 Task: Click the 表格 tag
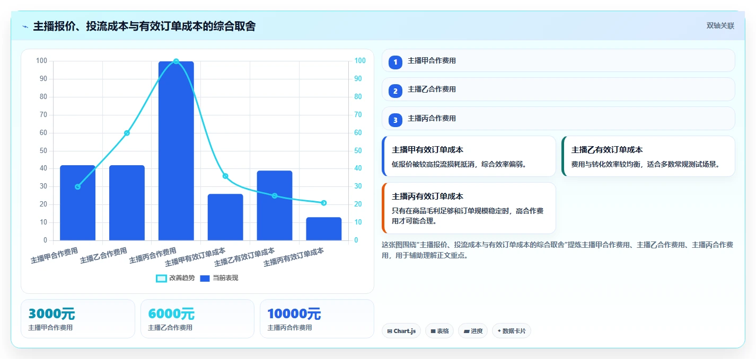[x=439, y=331]
